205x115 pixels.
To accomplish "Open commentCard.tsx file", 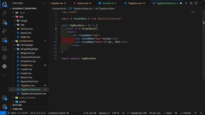I will [30, 57].
